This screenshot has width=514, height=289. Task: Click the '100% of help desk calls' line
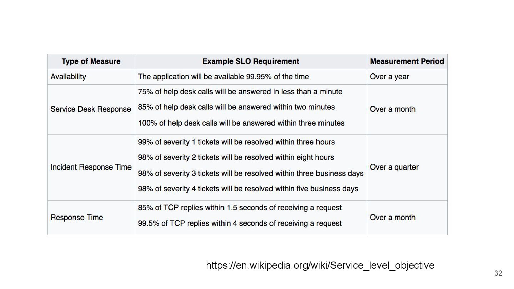pos(241,123)
